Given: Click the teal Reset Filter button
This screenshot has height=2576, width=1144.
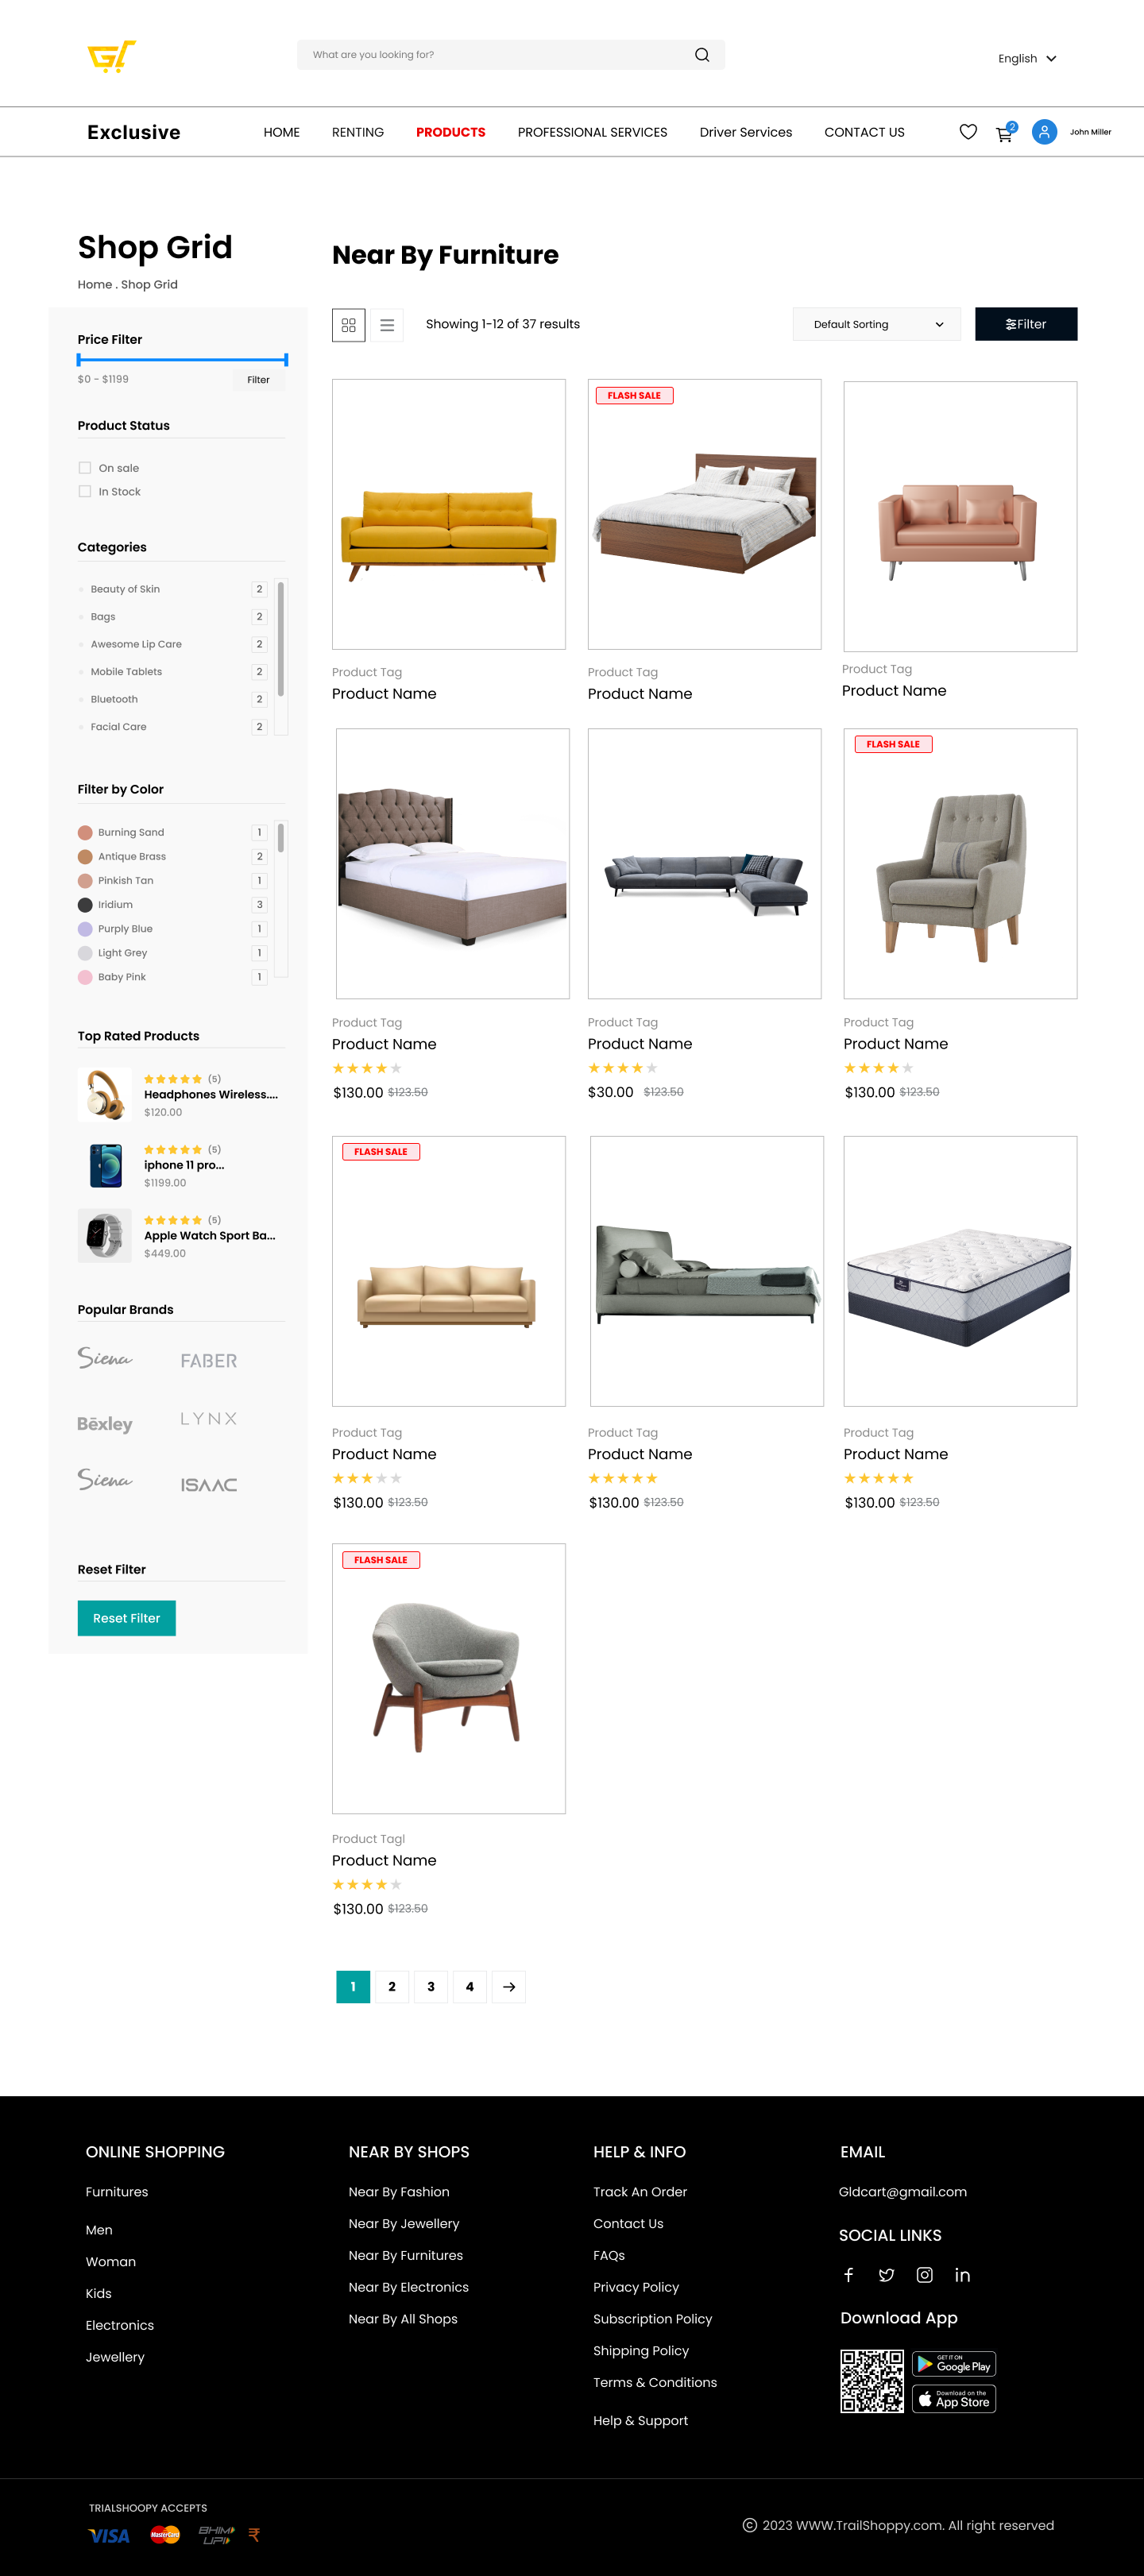Looking at the screenshot, I should click(127, 1618).
